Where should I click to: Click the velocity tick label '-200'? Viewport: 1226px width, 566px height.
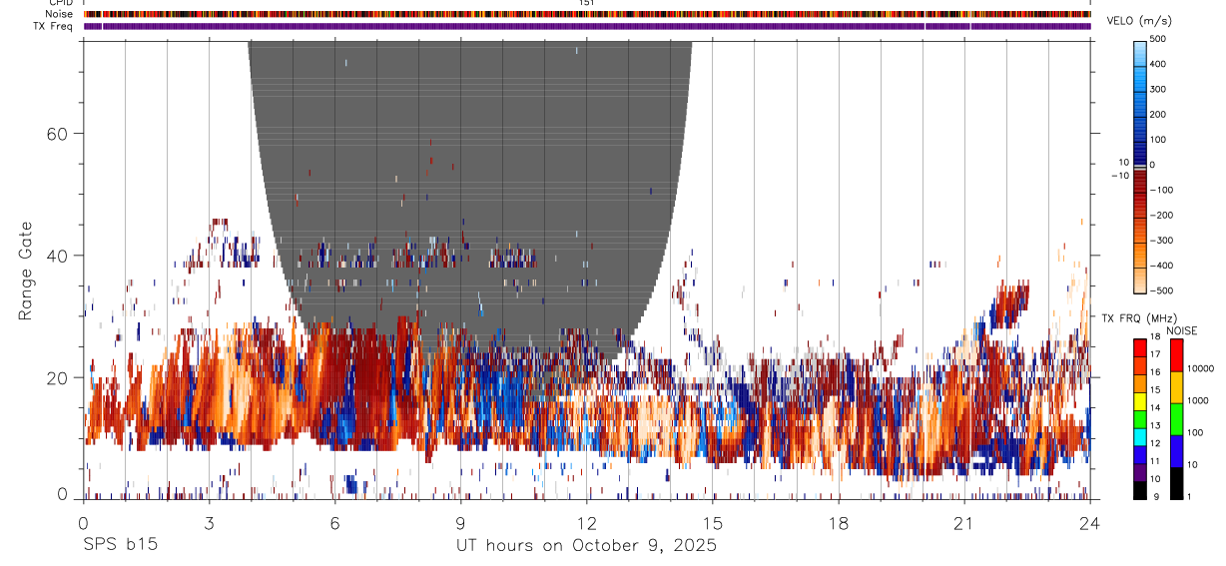coord(1163,216)
